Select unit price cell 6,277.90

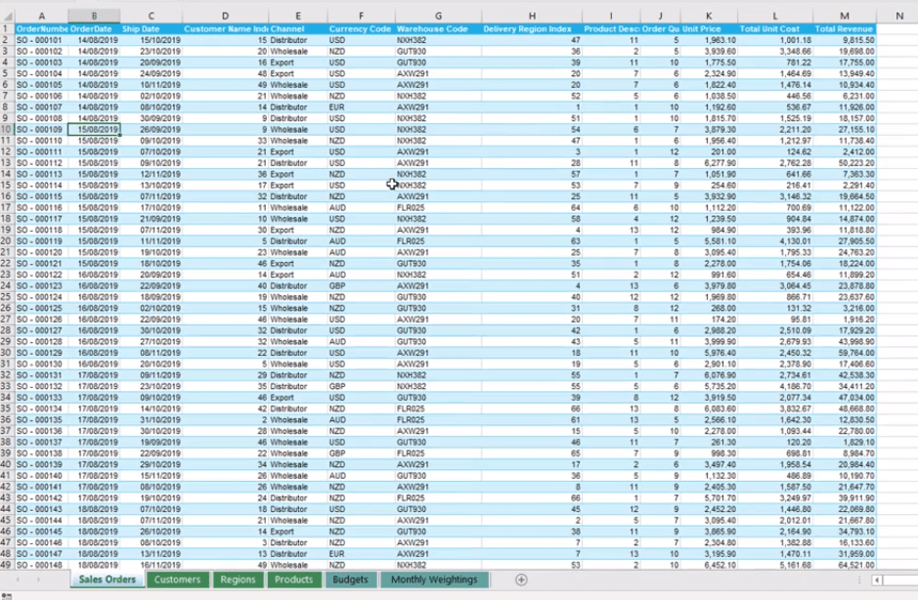click(x=709, y=163)
